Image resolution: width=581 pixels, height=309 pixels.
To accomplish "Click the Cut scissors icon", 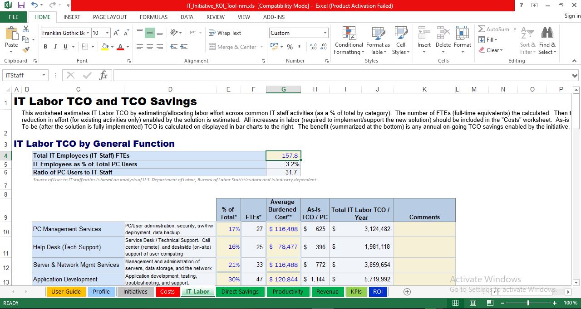I will [x=26, y=29].
